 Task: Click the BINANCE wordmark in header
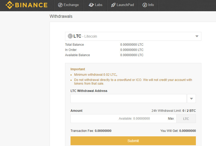pyautogui.click(x=31, y=5)
